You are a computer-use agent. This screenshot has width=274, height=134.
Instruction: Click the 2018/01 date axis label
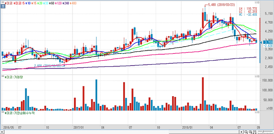click(187, 127)
